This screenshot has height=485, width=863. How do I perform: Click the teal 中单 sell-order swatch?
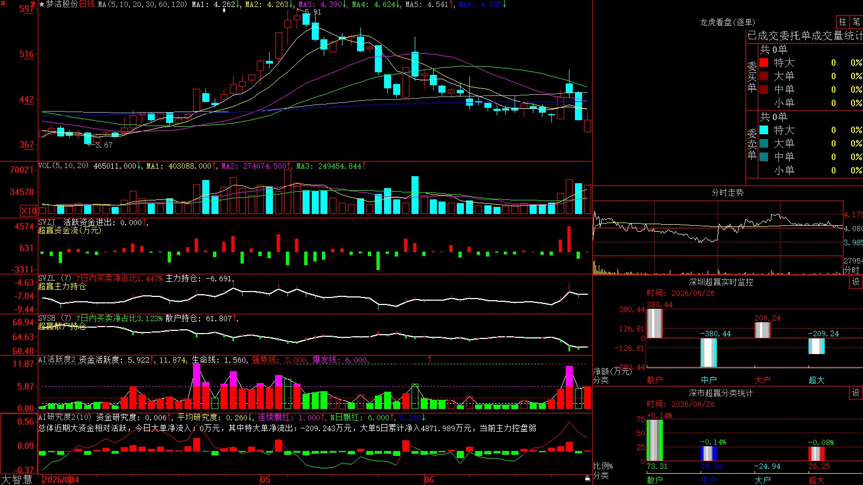(764, 157)
